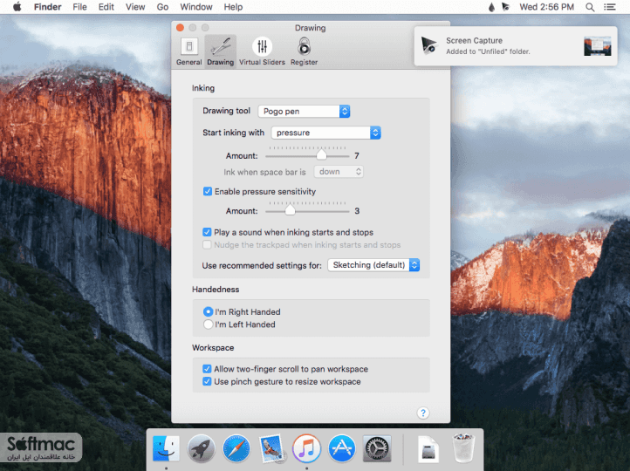Open the Go menu
630x471 pixels.
(x=162, y=7)
